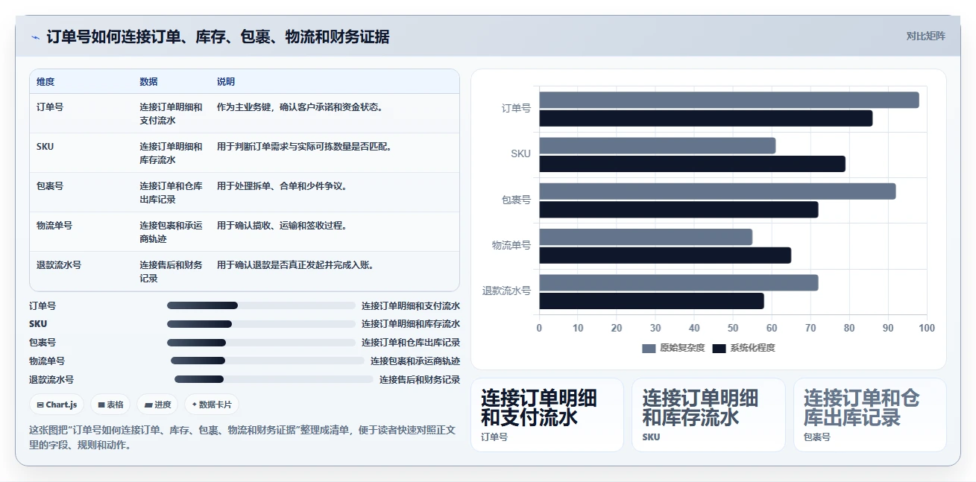Click the 订单号 系统化程度 chart bar
Image resolution: width=976 pixels, height=482 pixels.
[705, 118]
